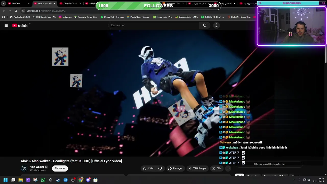Open the purple circle app on taskbar

28,180
